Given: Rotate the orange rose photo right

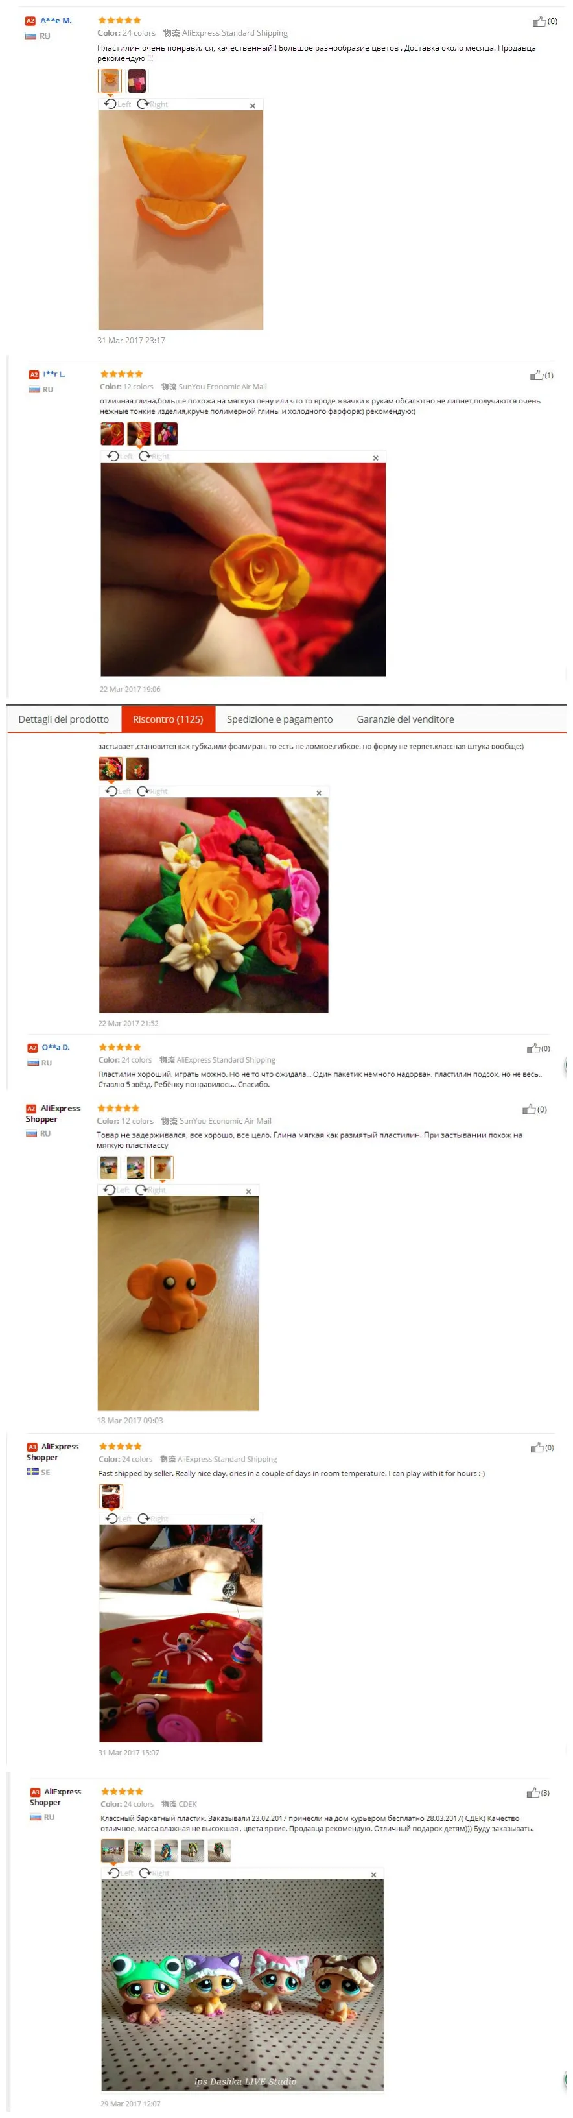Looking at the screenshot, I should pos(154,456).
